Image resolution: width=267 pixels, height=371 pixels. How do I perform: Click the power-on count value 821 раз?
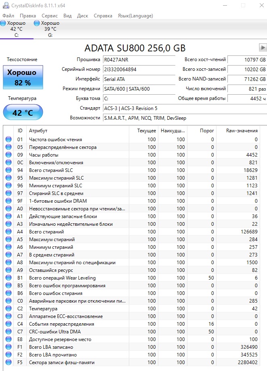(247, 89)
